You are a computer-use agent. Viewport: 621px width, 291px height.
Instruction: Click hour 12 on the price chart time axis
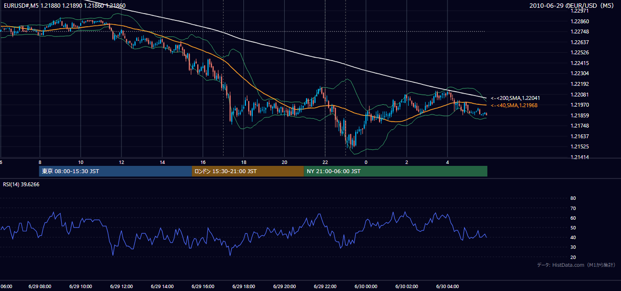tap(121, 162)
